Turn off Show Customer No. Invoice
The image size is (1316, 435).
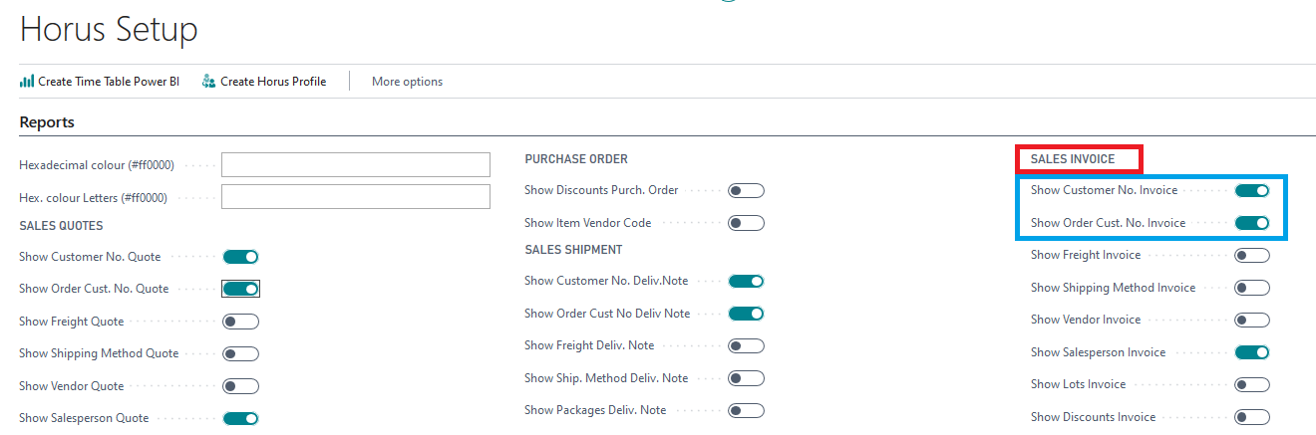tap(1252, 190)
